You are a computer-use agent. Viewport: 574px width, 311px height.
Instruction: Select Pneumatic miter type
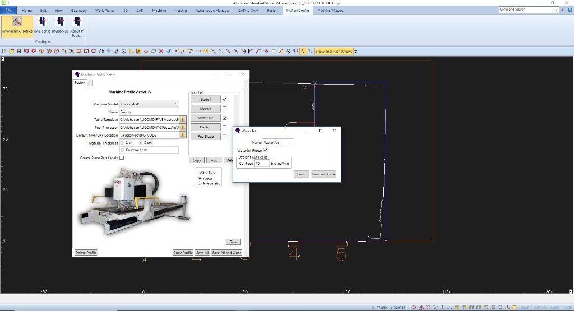click(200, 183)
